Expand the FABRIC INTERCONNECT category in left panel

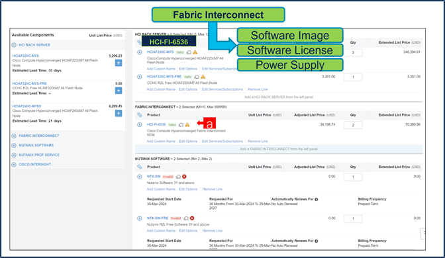tap(14, 136)
